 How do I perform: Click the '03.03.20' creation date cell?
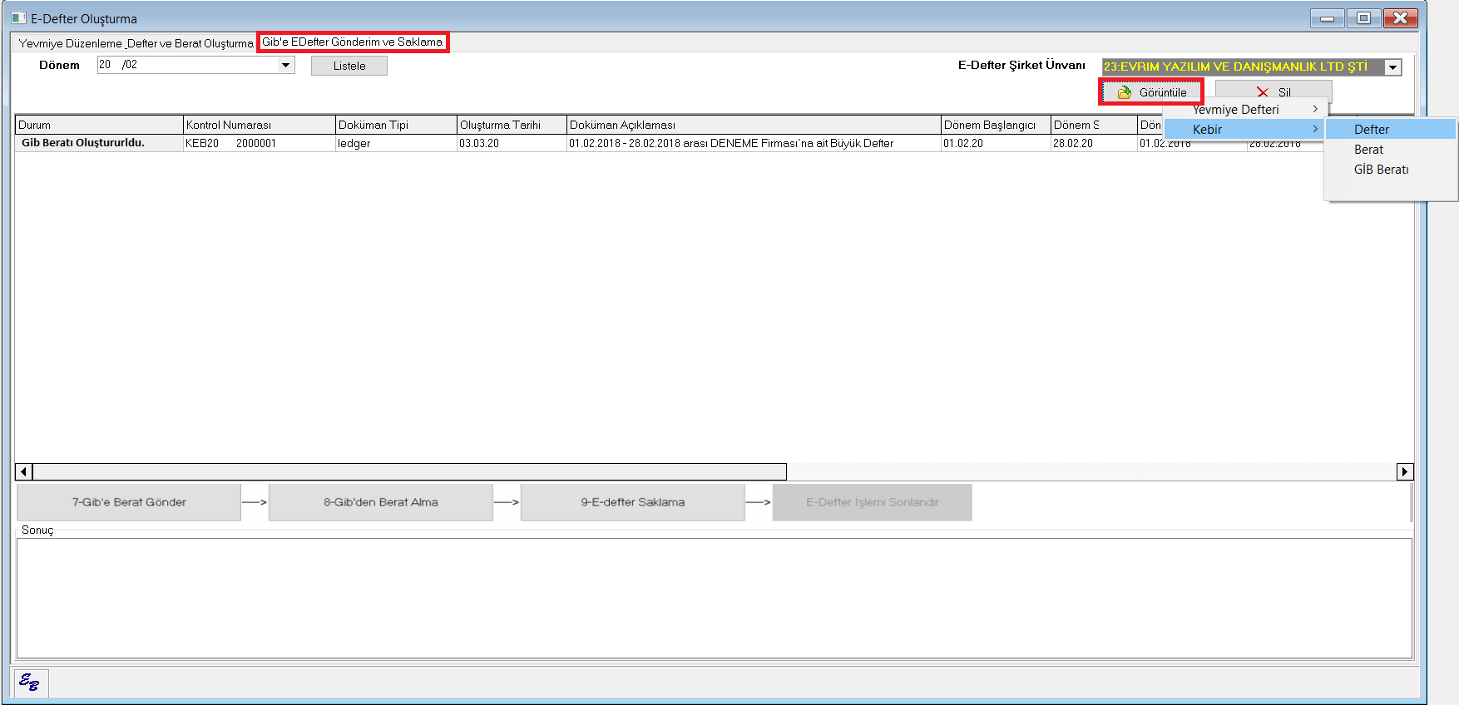pos(512,143)
